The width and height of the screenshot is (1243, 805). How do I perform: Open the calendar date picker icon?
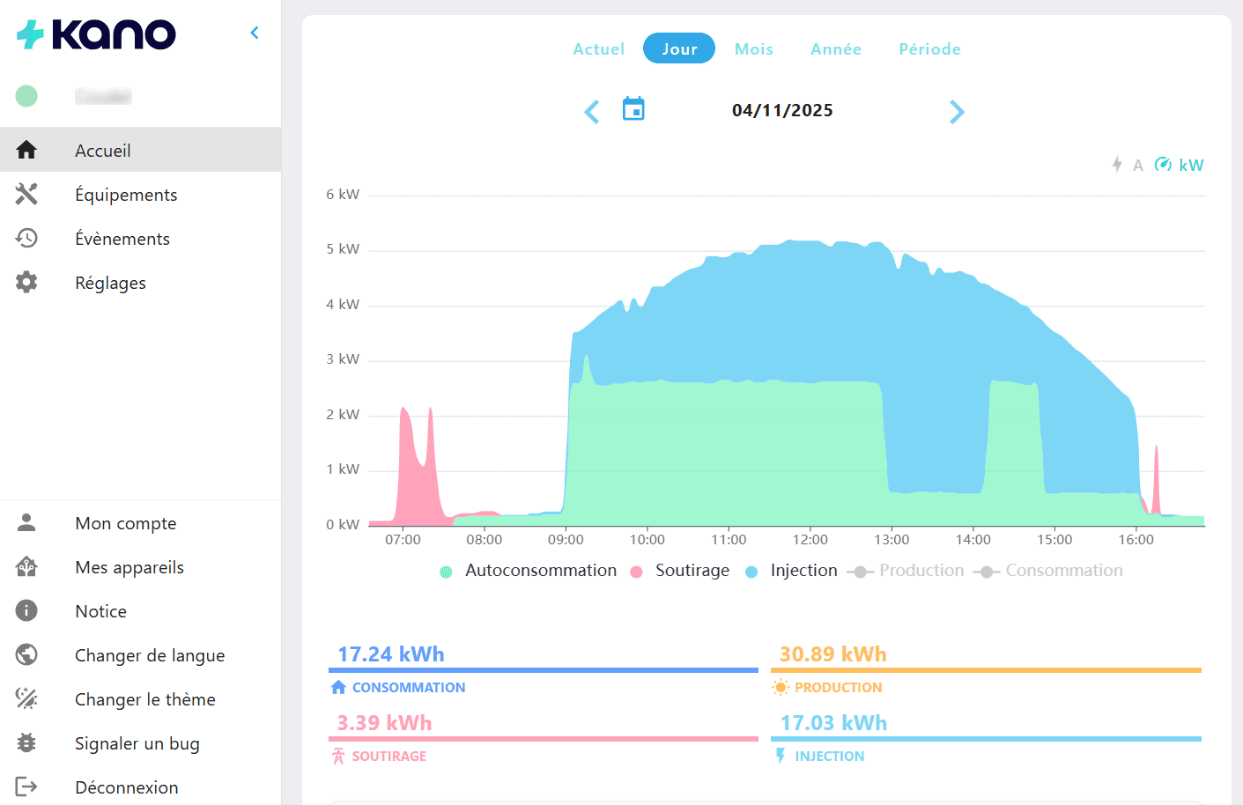click(x=633, y=109)
